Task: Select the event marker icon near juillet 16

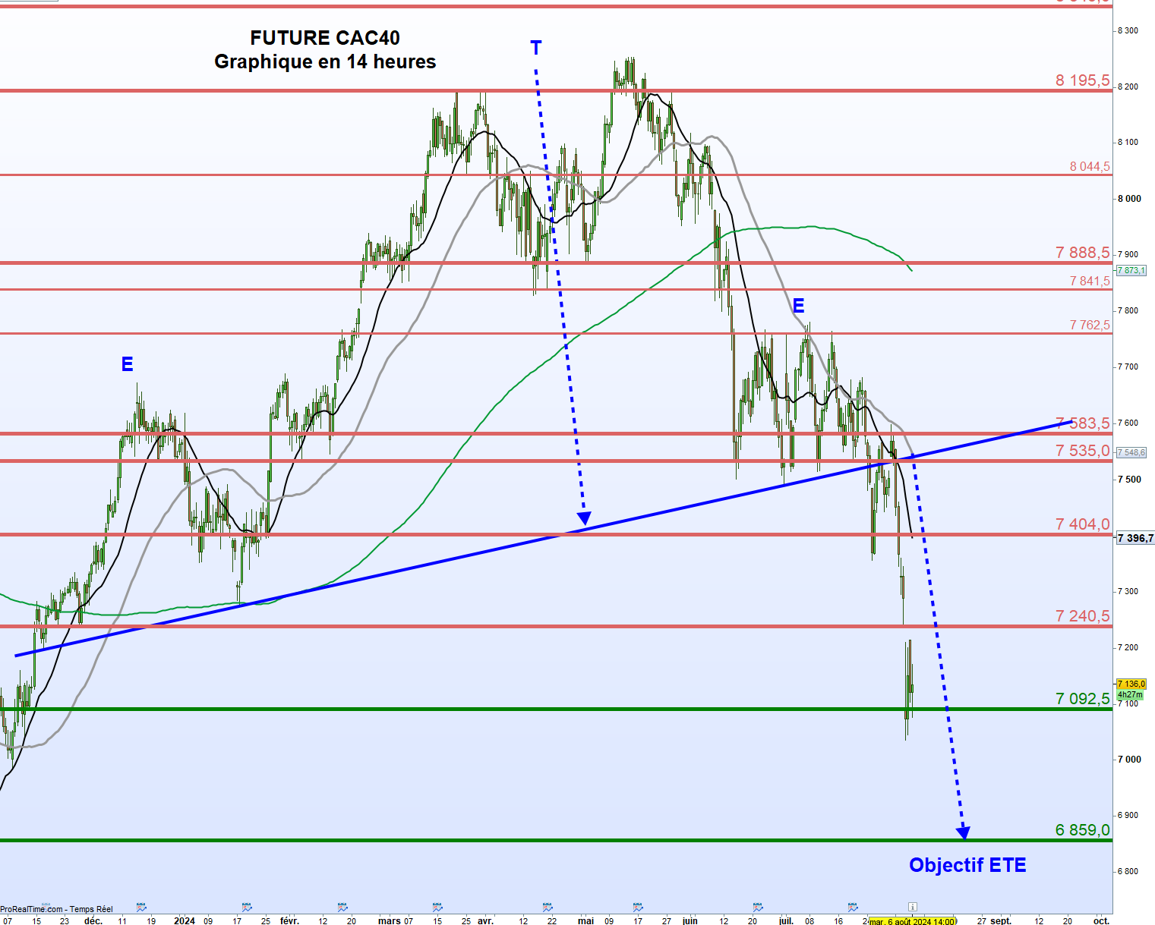Action: [853, 907]
